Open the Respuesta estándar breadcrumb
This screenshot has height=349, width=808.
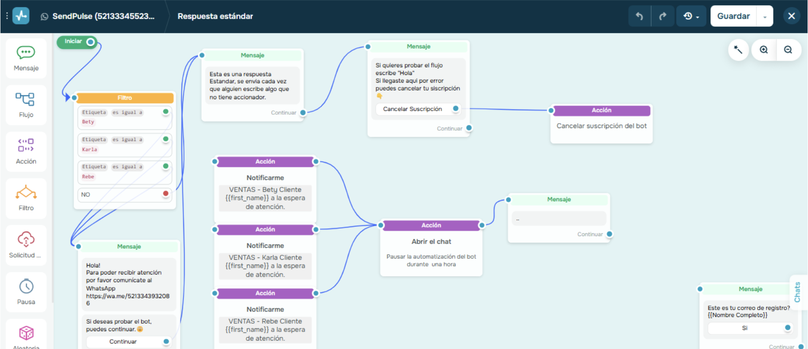pyautogui.click(x=215, y=16)
